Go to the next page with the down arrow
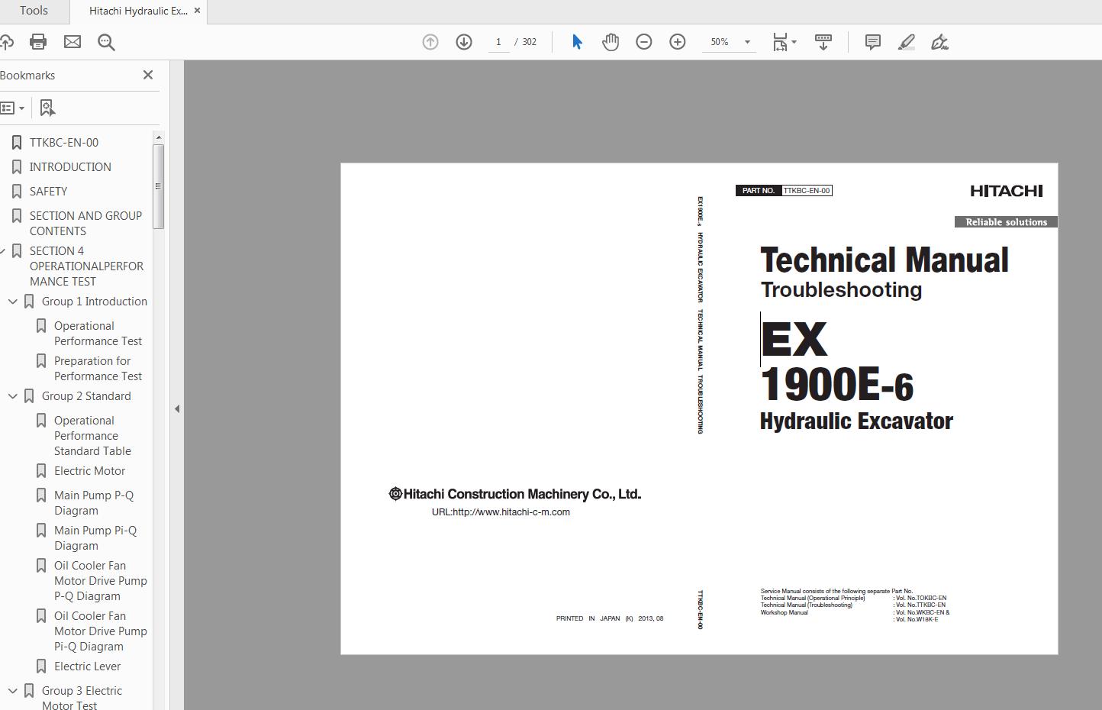The width and height of the screenshot is (1102, 710). [x=464, y=42]
